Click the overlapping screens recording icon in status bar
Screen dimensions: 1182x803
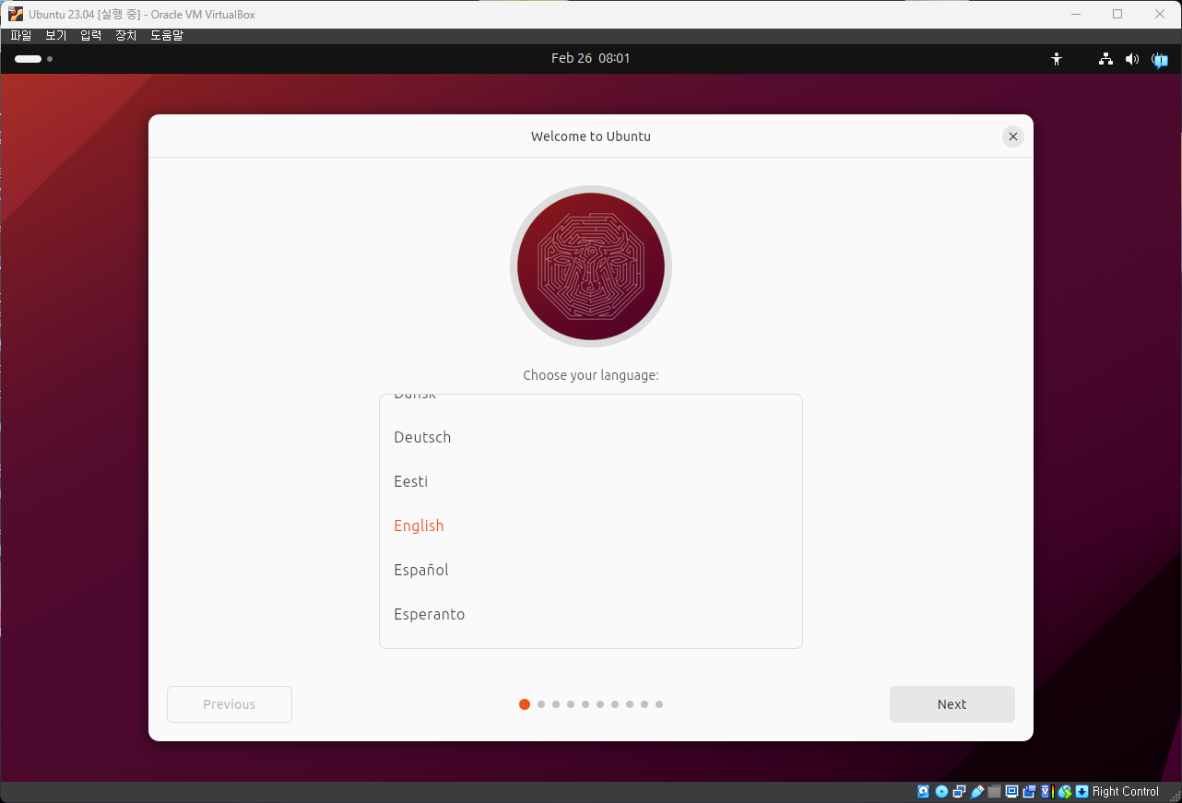pos(1029,791)
